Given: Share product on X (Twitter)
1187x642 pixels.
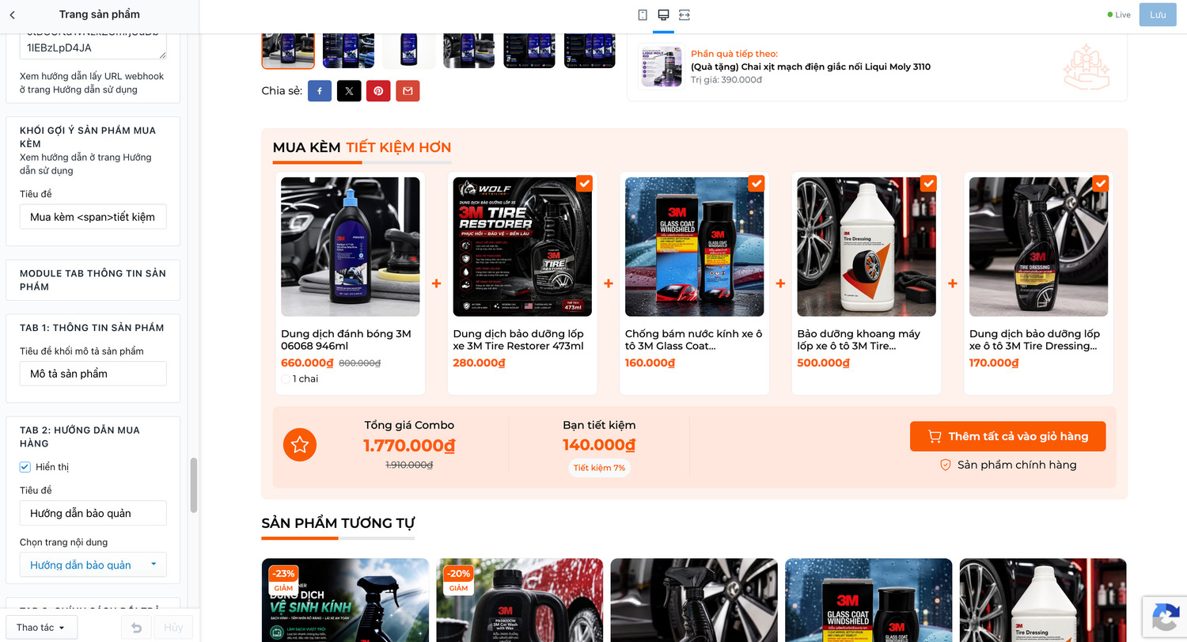Looking at the screenshot, I should [349, 91].
